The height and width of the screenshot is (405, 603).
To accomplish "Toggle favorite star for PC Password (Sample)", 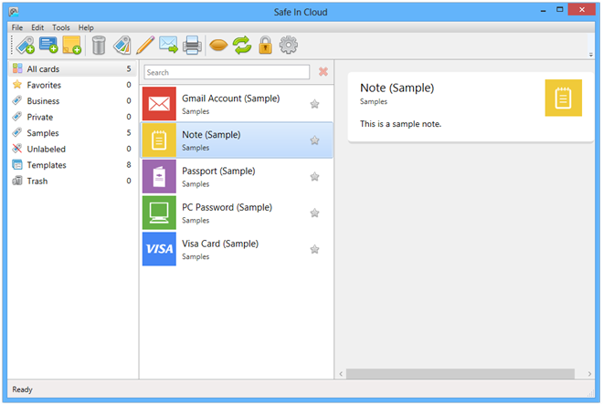I will 314,213.
